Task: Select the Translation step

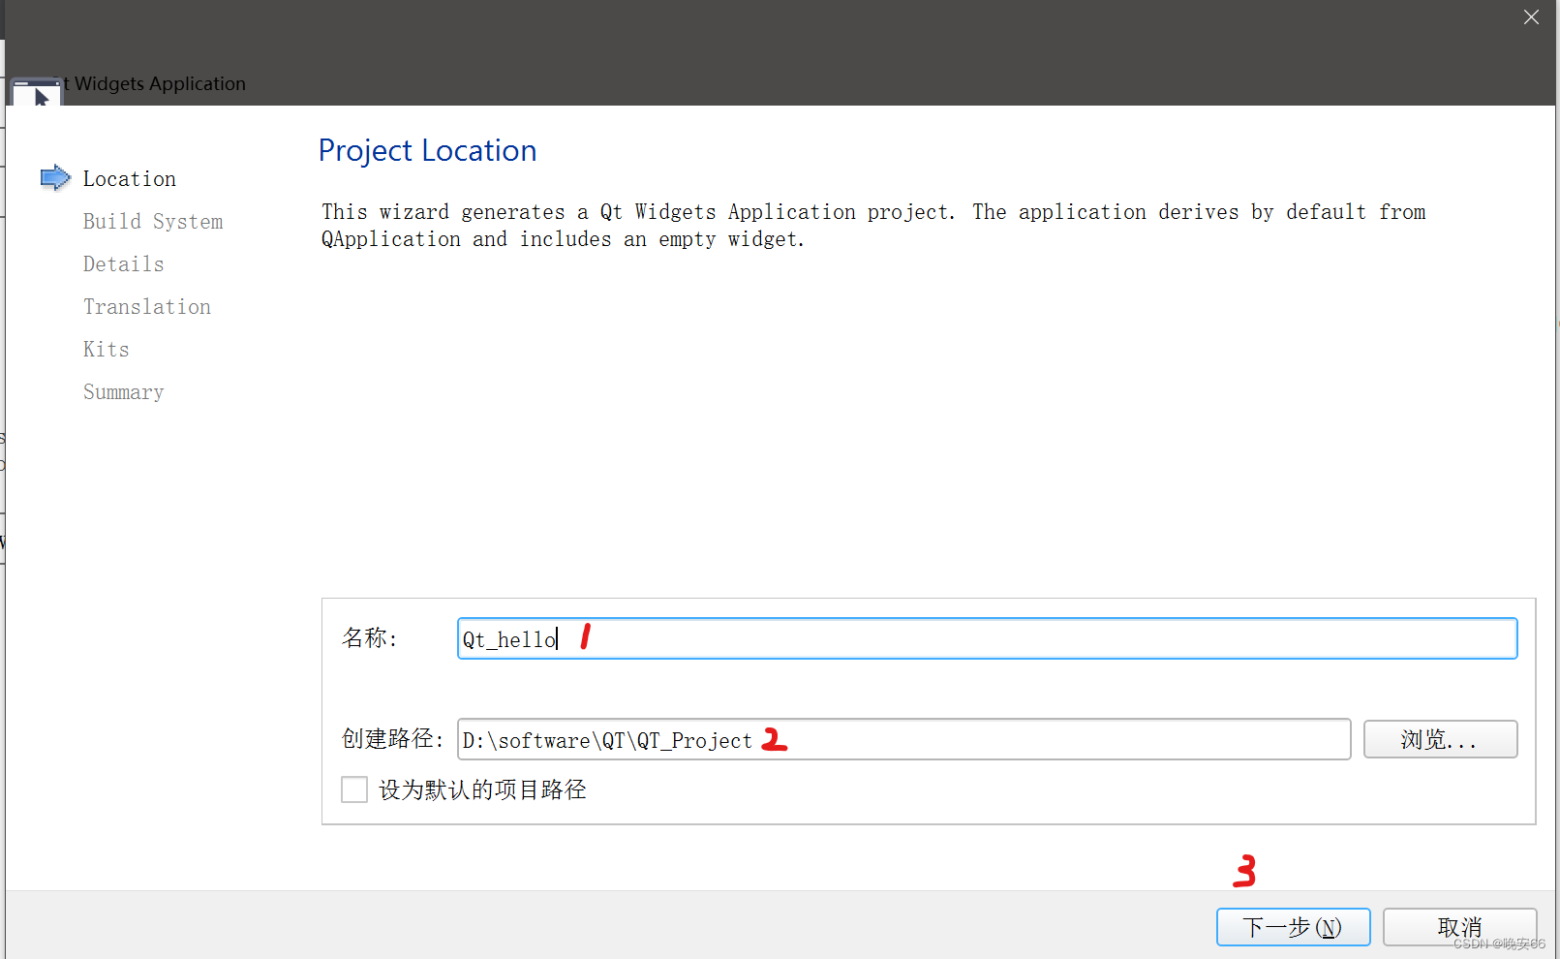Action: tap(147, 306)
